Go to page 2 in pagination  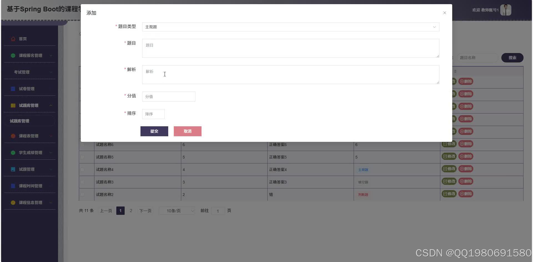click(x=131, y=211)
